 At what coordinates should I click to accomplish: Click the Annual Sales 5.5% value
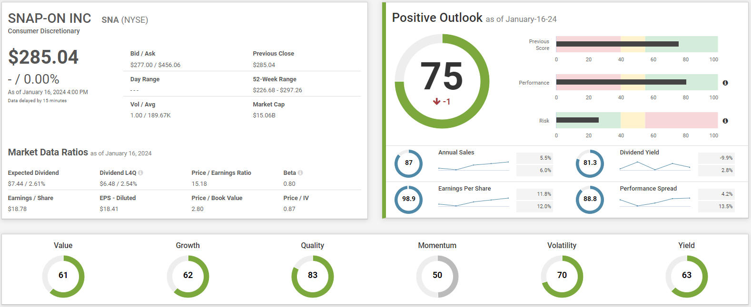tap(545, 158)
